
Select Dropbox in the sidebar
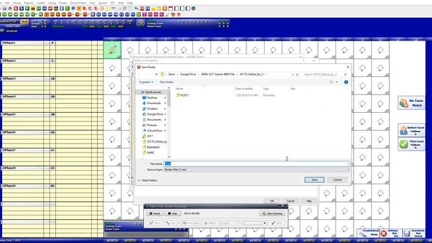click(x=152, y=109)
